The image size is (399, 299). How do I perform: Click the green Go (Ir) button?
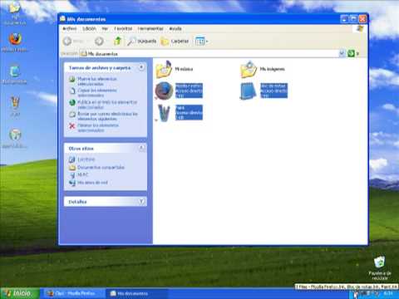click(x=351, y=53)
